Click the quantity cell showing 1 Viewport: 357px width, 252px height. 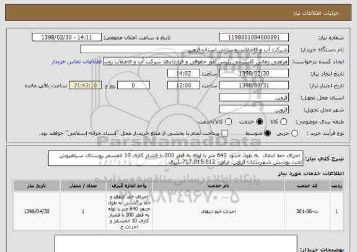tap(83, 212)
